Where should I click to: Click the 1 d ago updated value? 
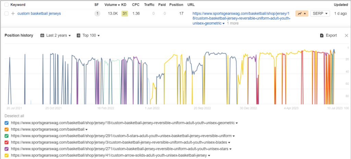click(341, 14)
